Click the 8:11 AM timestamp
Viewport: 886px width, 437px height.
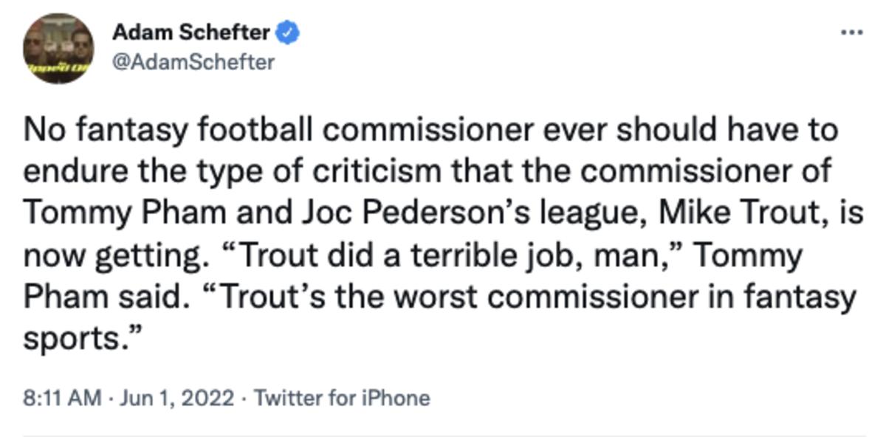coord(61,398)
